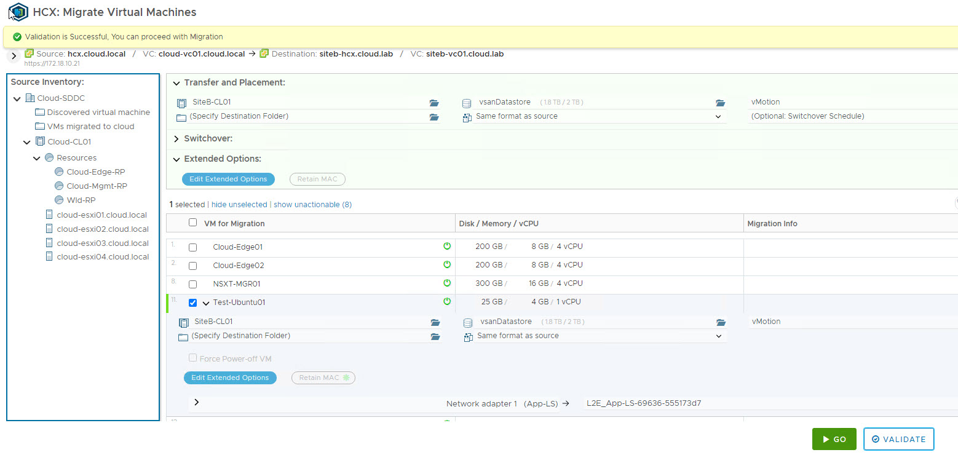Screen dimensions: 958x455
Task: Click the HCX logo icon in header
Action: pos(18,12)
